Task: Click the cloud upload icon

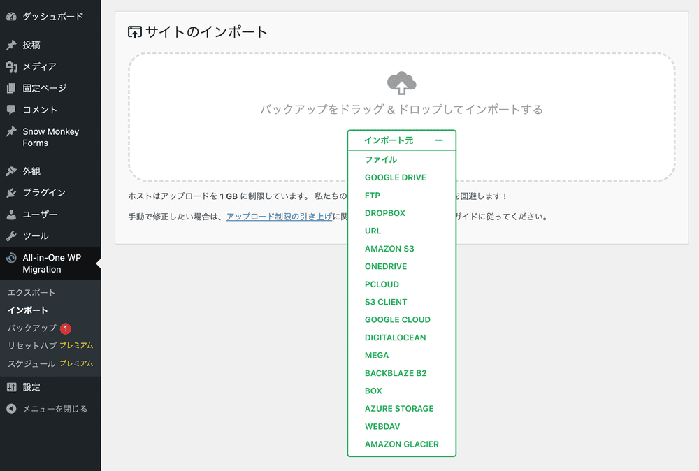Action: 401,82
